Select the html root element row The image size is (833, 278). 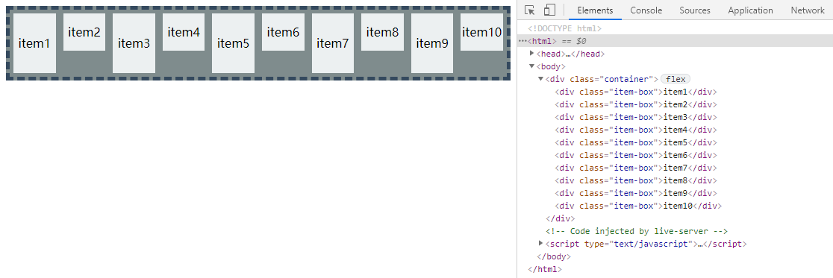(x=675, y=41)
